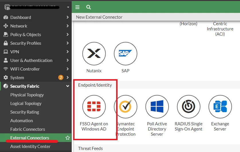
Task: Click the VPN laptop icon
Action: click(6, 52)
